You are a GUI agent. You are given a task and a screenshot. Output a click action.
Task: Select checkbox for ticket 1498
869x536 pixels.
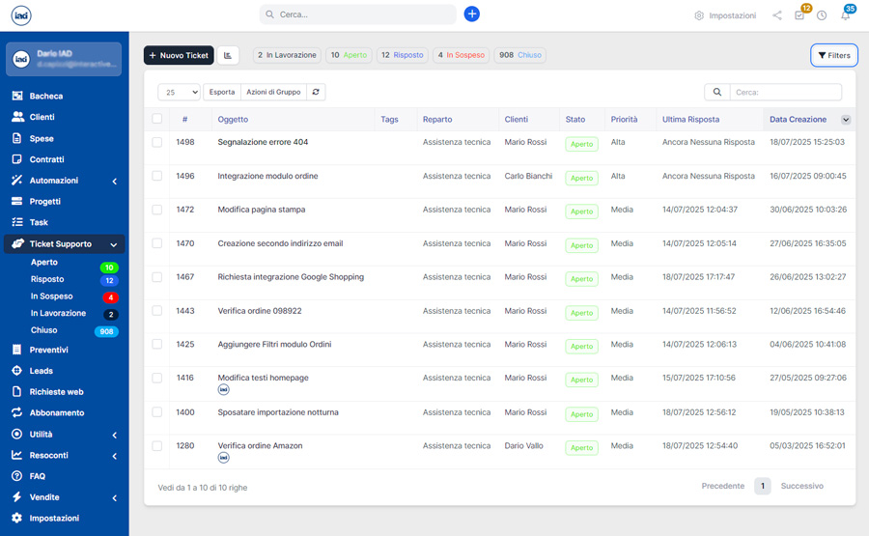156,143
